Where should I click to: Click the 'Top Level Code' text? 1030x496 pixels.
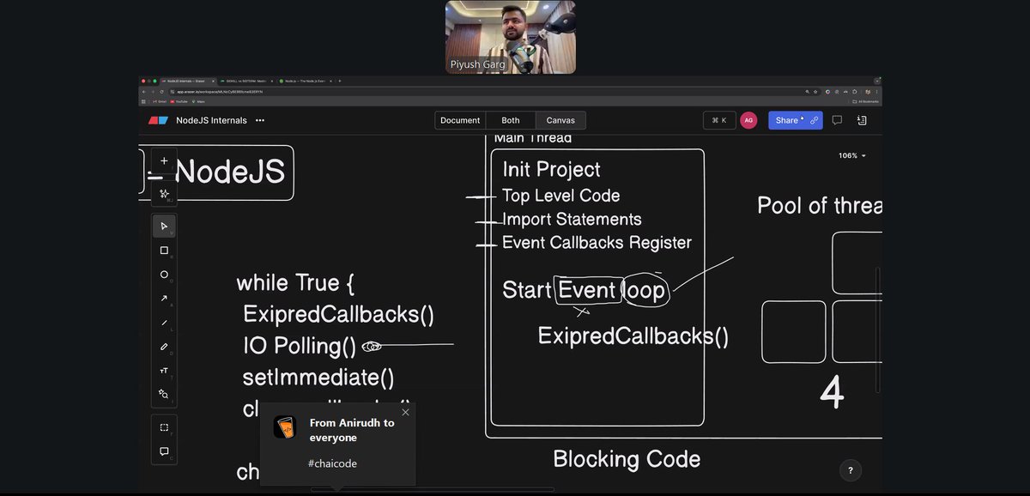click(560, 196)
